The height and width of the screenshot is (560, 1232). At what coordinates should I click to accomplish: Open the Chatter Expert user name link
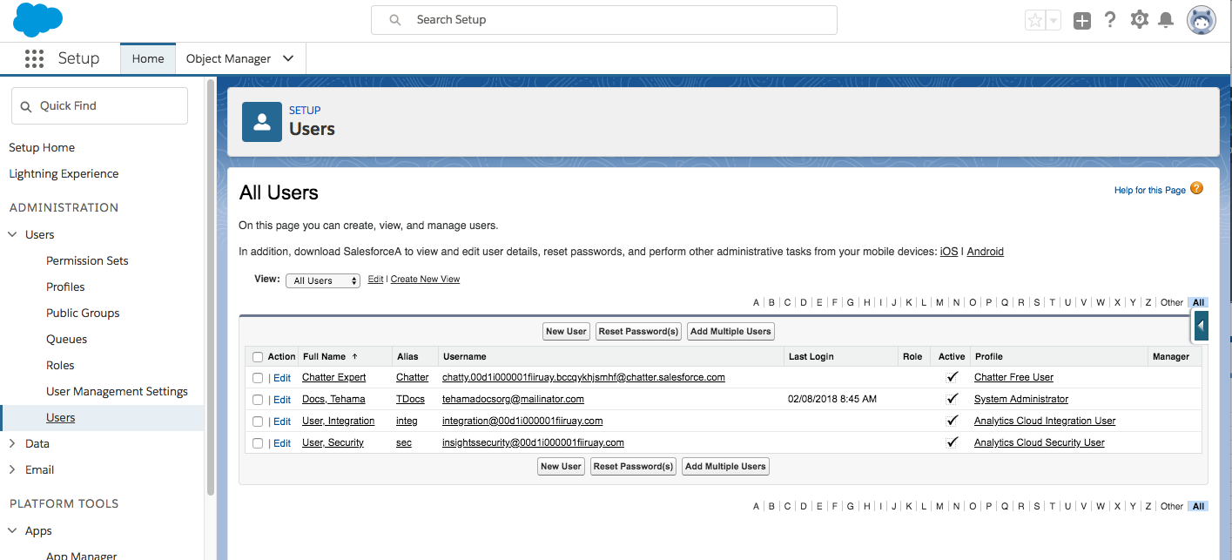click(x=333, y=377)
